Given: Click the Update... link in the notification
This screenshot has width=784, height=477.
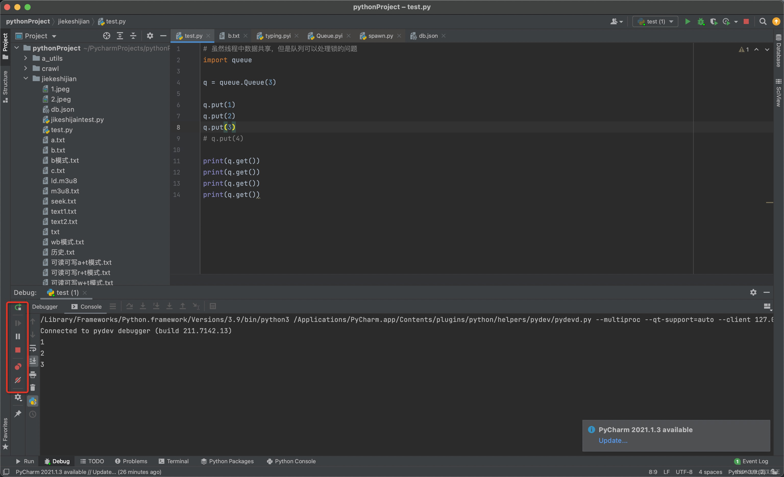Looking at the screenshot, I should point(613,441).
